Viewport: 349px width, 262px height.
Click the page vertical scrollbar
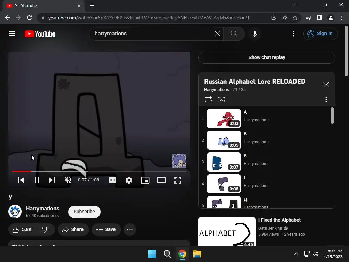pyautogui.click(x=346, y=51)
